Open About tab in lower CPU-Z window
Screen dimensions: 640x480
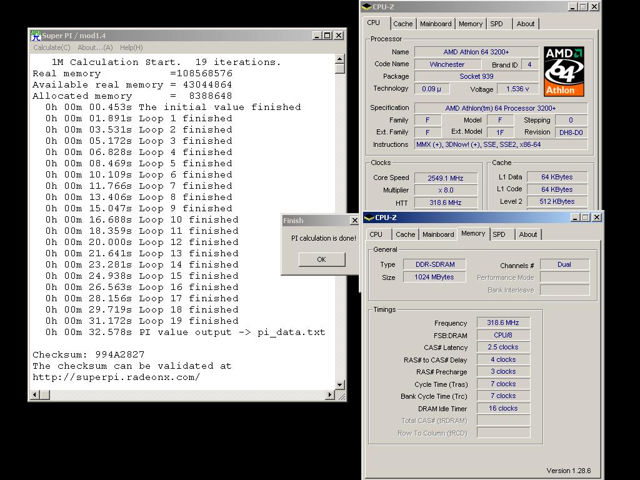pyautogui.click(x=527, y=234)
